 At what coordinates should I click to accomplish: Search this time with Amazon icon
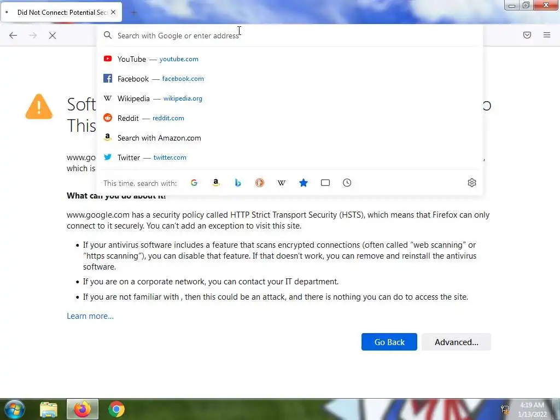click(215, 183)
